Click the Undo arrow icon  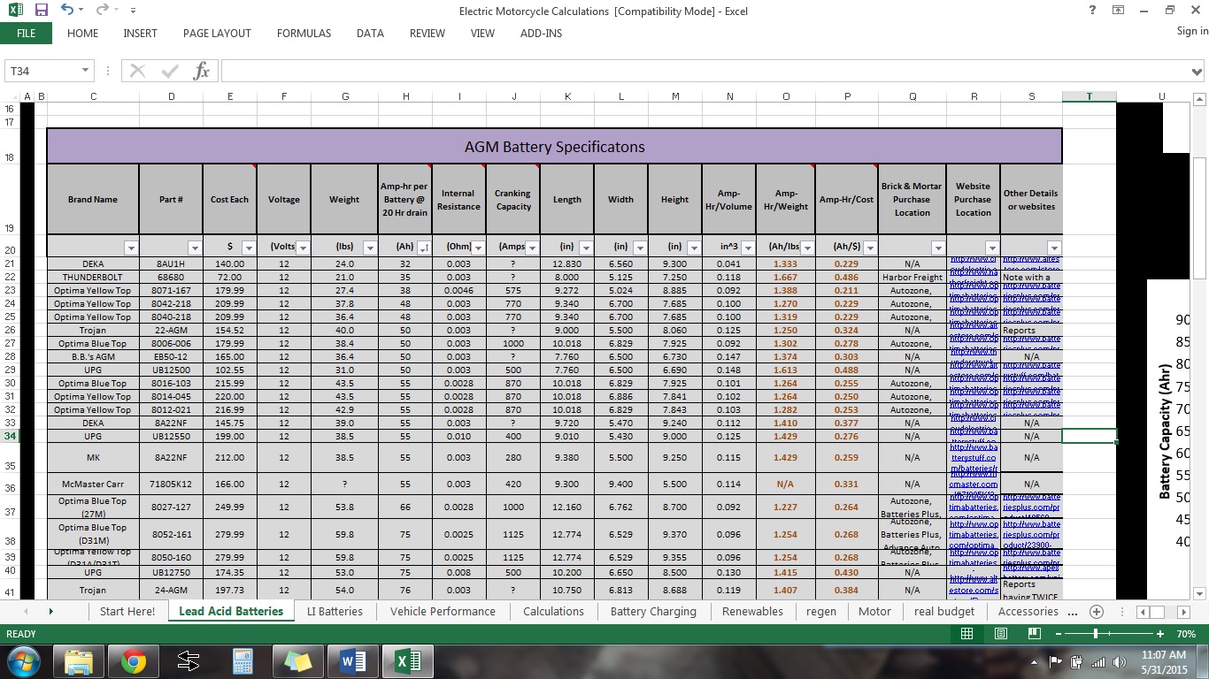click(x=67, y=11)
